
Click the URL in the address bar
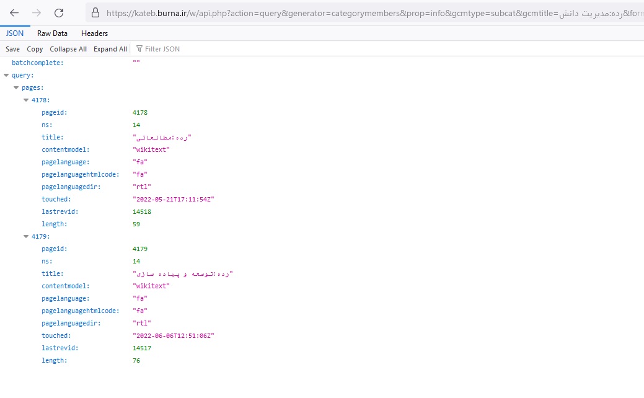372,12
